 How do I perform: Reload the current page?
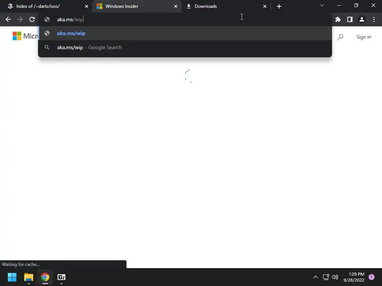(x=32, y=19)
